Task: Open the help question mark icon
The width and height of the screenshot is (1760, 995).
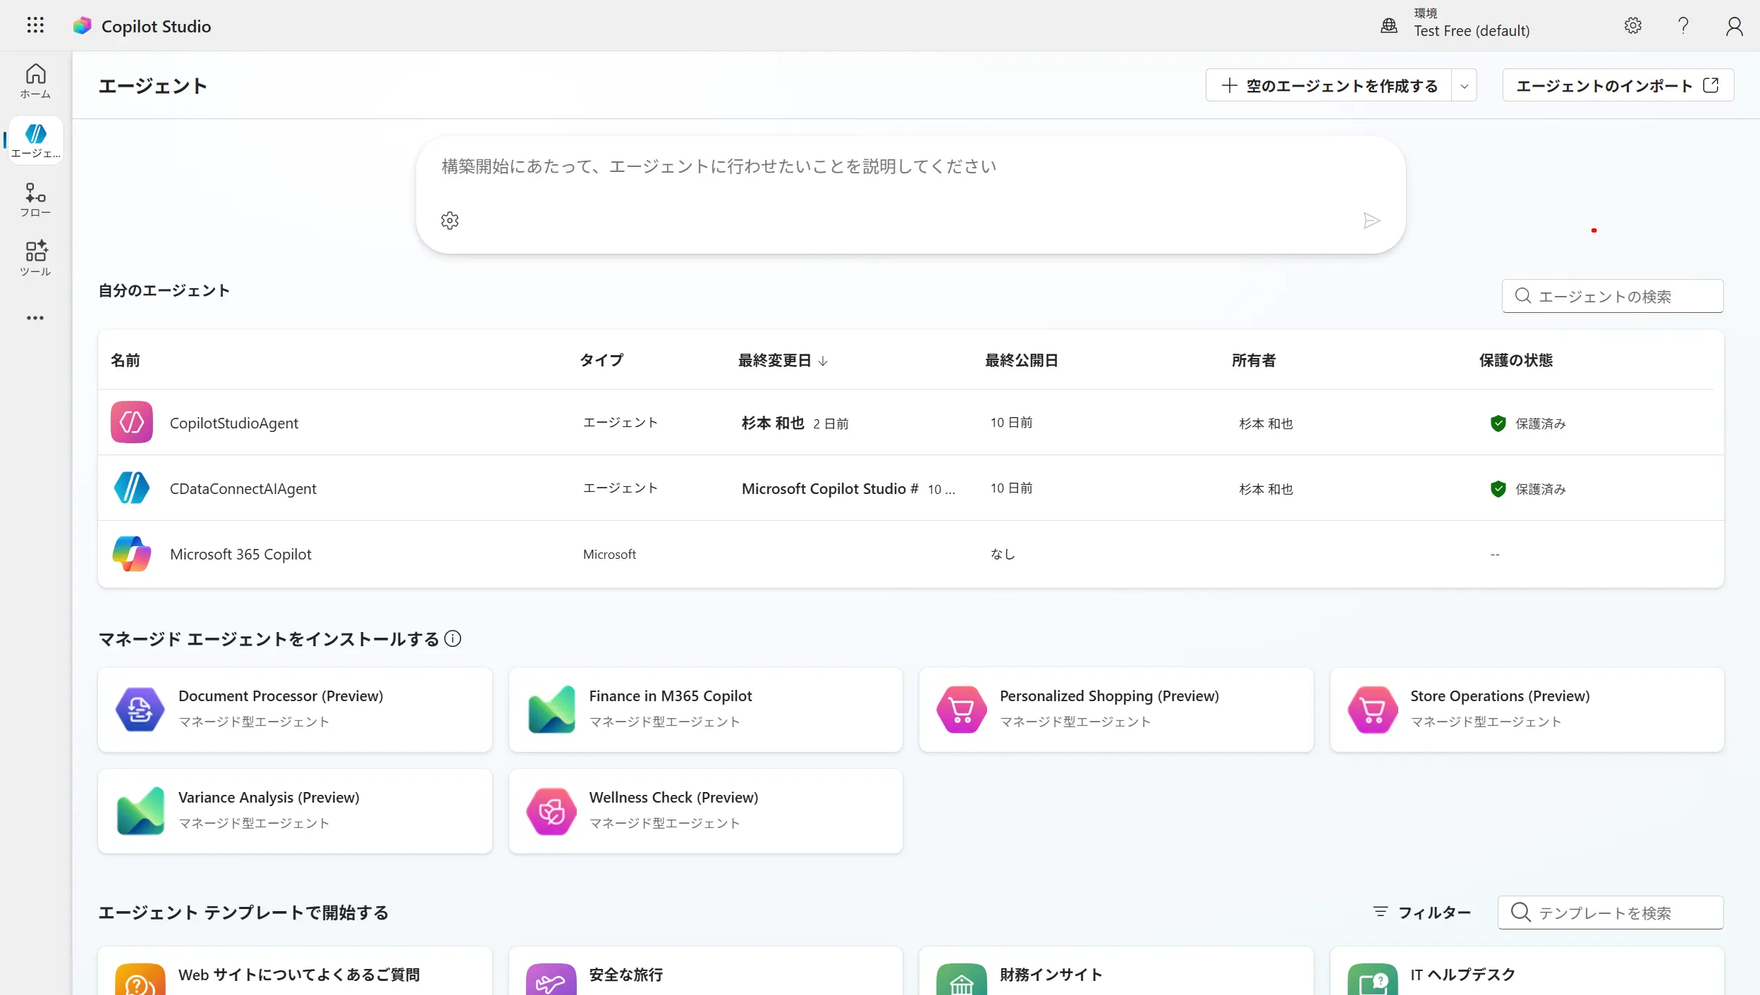Action: 1683,26
